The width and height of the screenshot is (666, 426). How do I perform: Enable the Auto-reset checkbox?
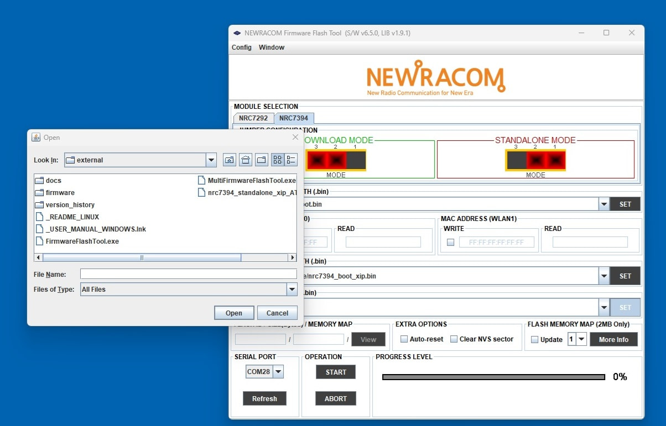click(x=404, y=339)
